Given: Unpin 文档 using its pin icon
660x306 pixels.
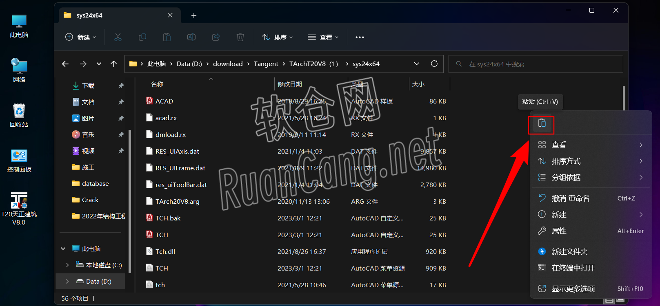Looking at the screenshot, I should click(121, 102).
